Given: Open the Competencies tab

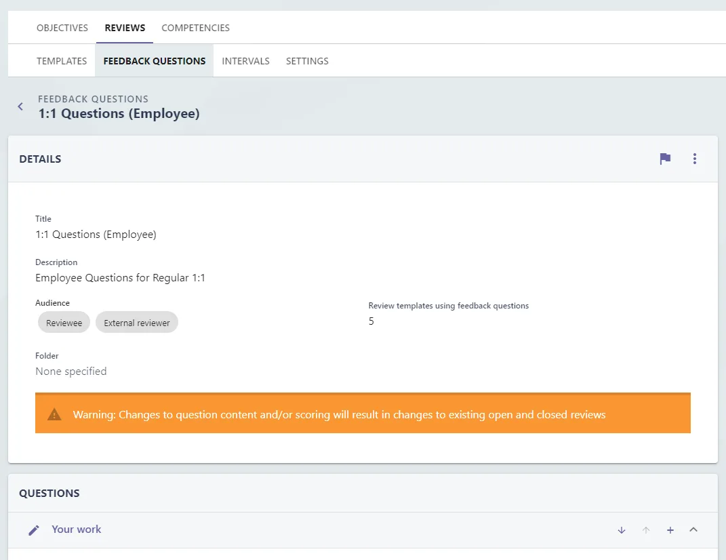Looking at the screenshot, I should [195, 28].
